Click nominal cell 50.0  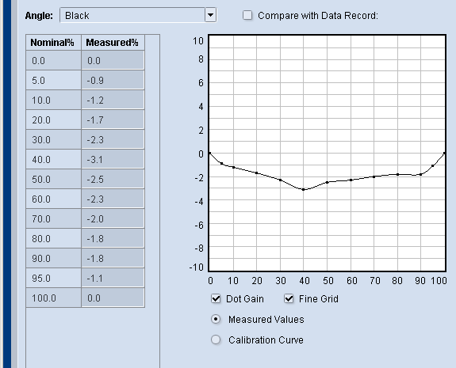click(x=53, y=179)
